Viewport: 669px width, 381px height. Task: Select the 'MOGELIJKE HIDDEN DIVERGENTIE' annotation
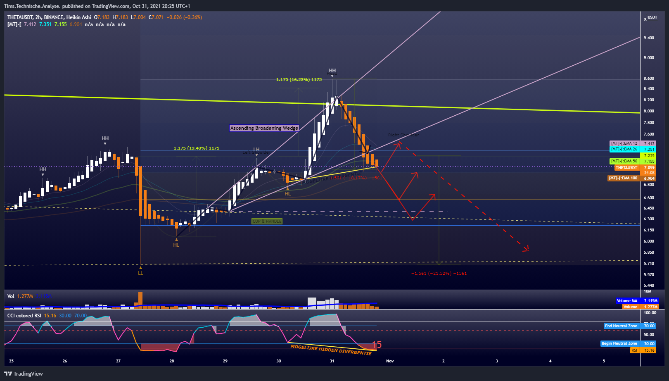331,350
